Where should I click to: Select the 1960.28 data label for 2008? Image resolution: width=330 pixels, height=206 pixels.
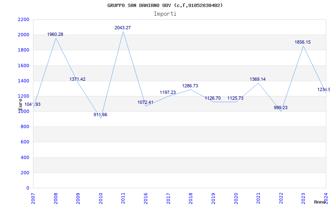click(55, 35)
